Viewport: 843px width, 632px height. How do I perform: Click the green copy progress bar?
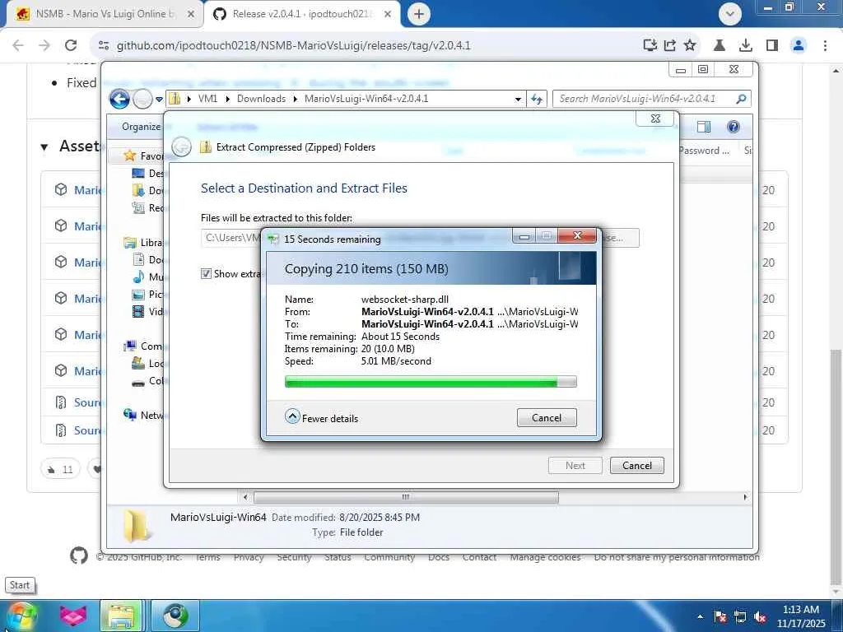click(430, 382)
